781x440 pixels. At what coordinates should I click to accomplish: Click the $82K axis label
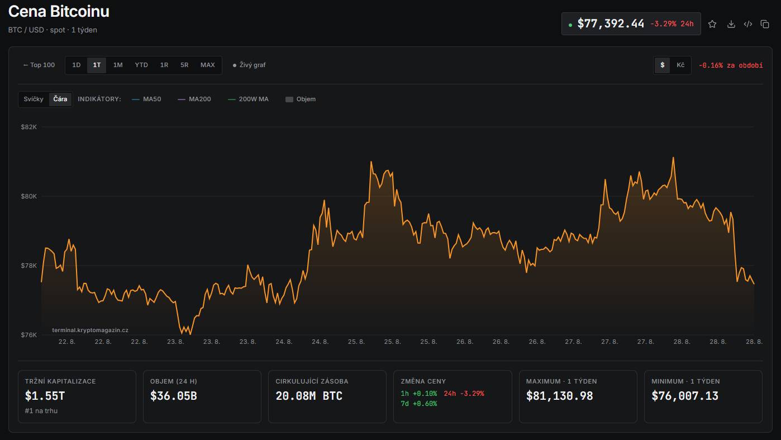coord(28,127)
